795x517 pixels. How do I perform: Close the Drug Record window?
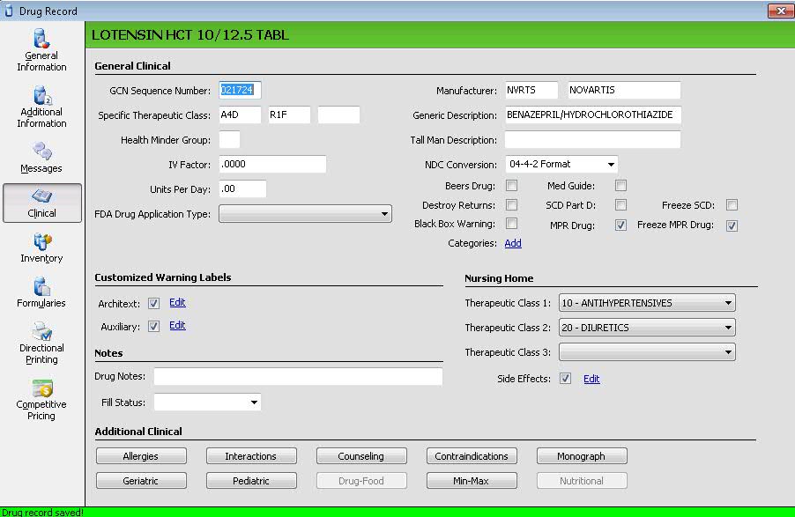tap(780, 11)
